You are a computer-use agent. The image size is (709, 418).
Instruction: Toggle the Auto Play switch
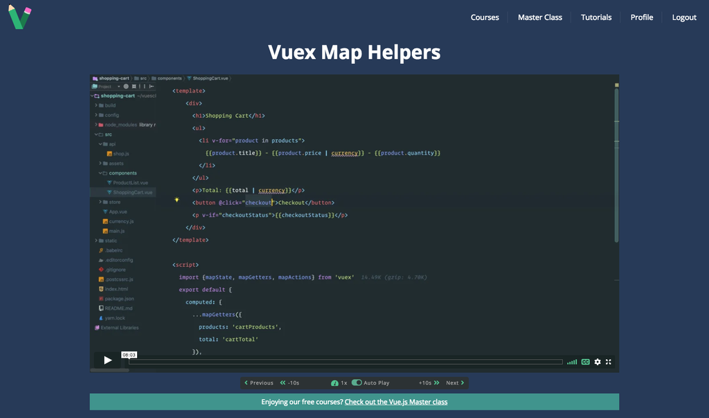(x=357, y=383)
